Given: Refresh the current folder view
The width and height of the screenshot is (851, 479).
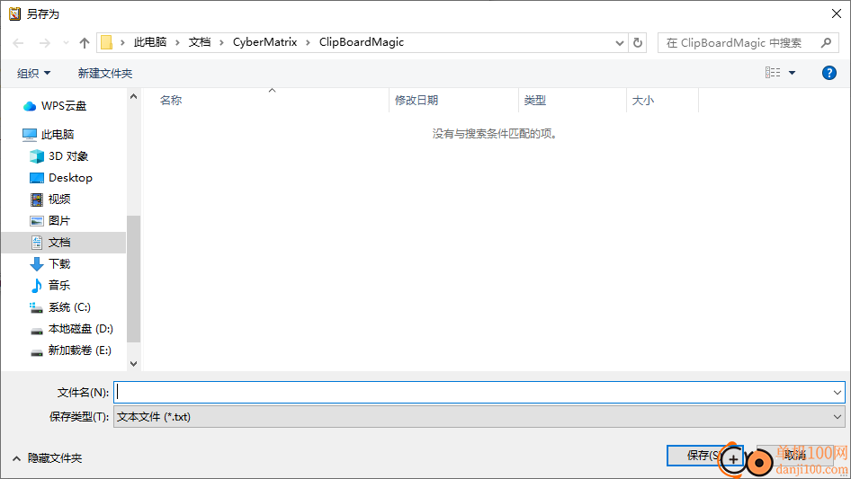Looking at the screenshot, I should pyautogui.click(x=638, y=42).
